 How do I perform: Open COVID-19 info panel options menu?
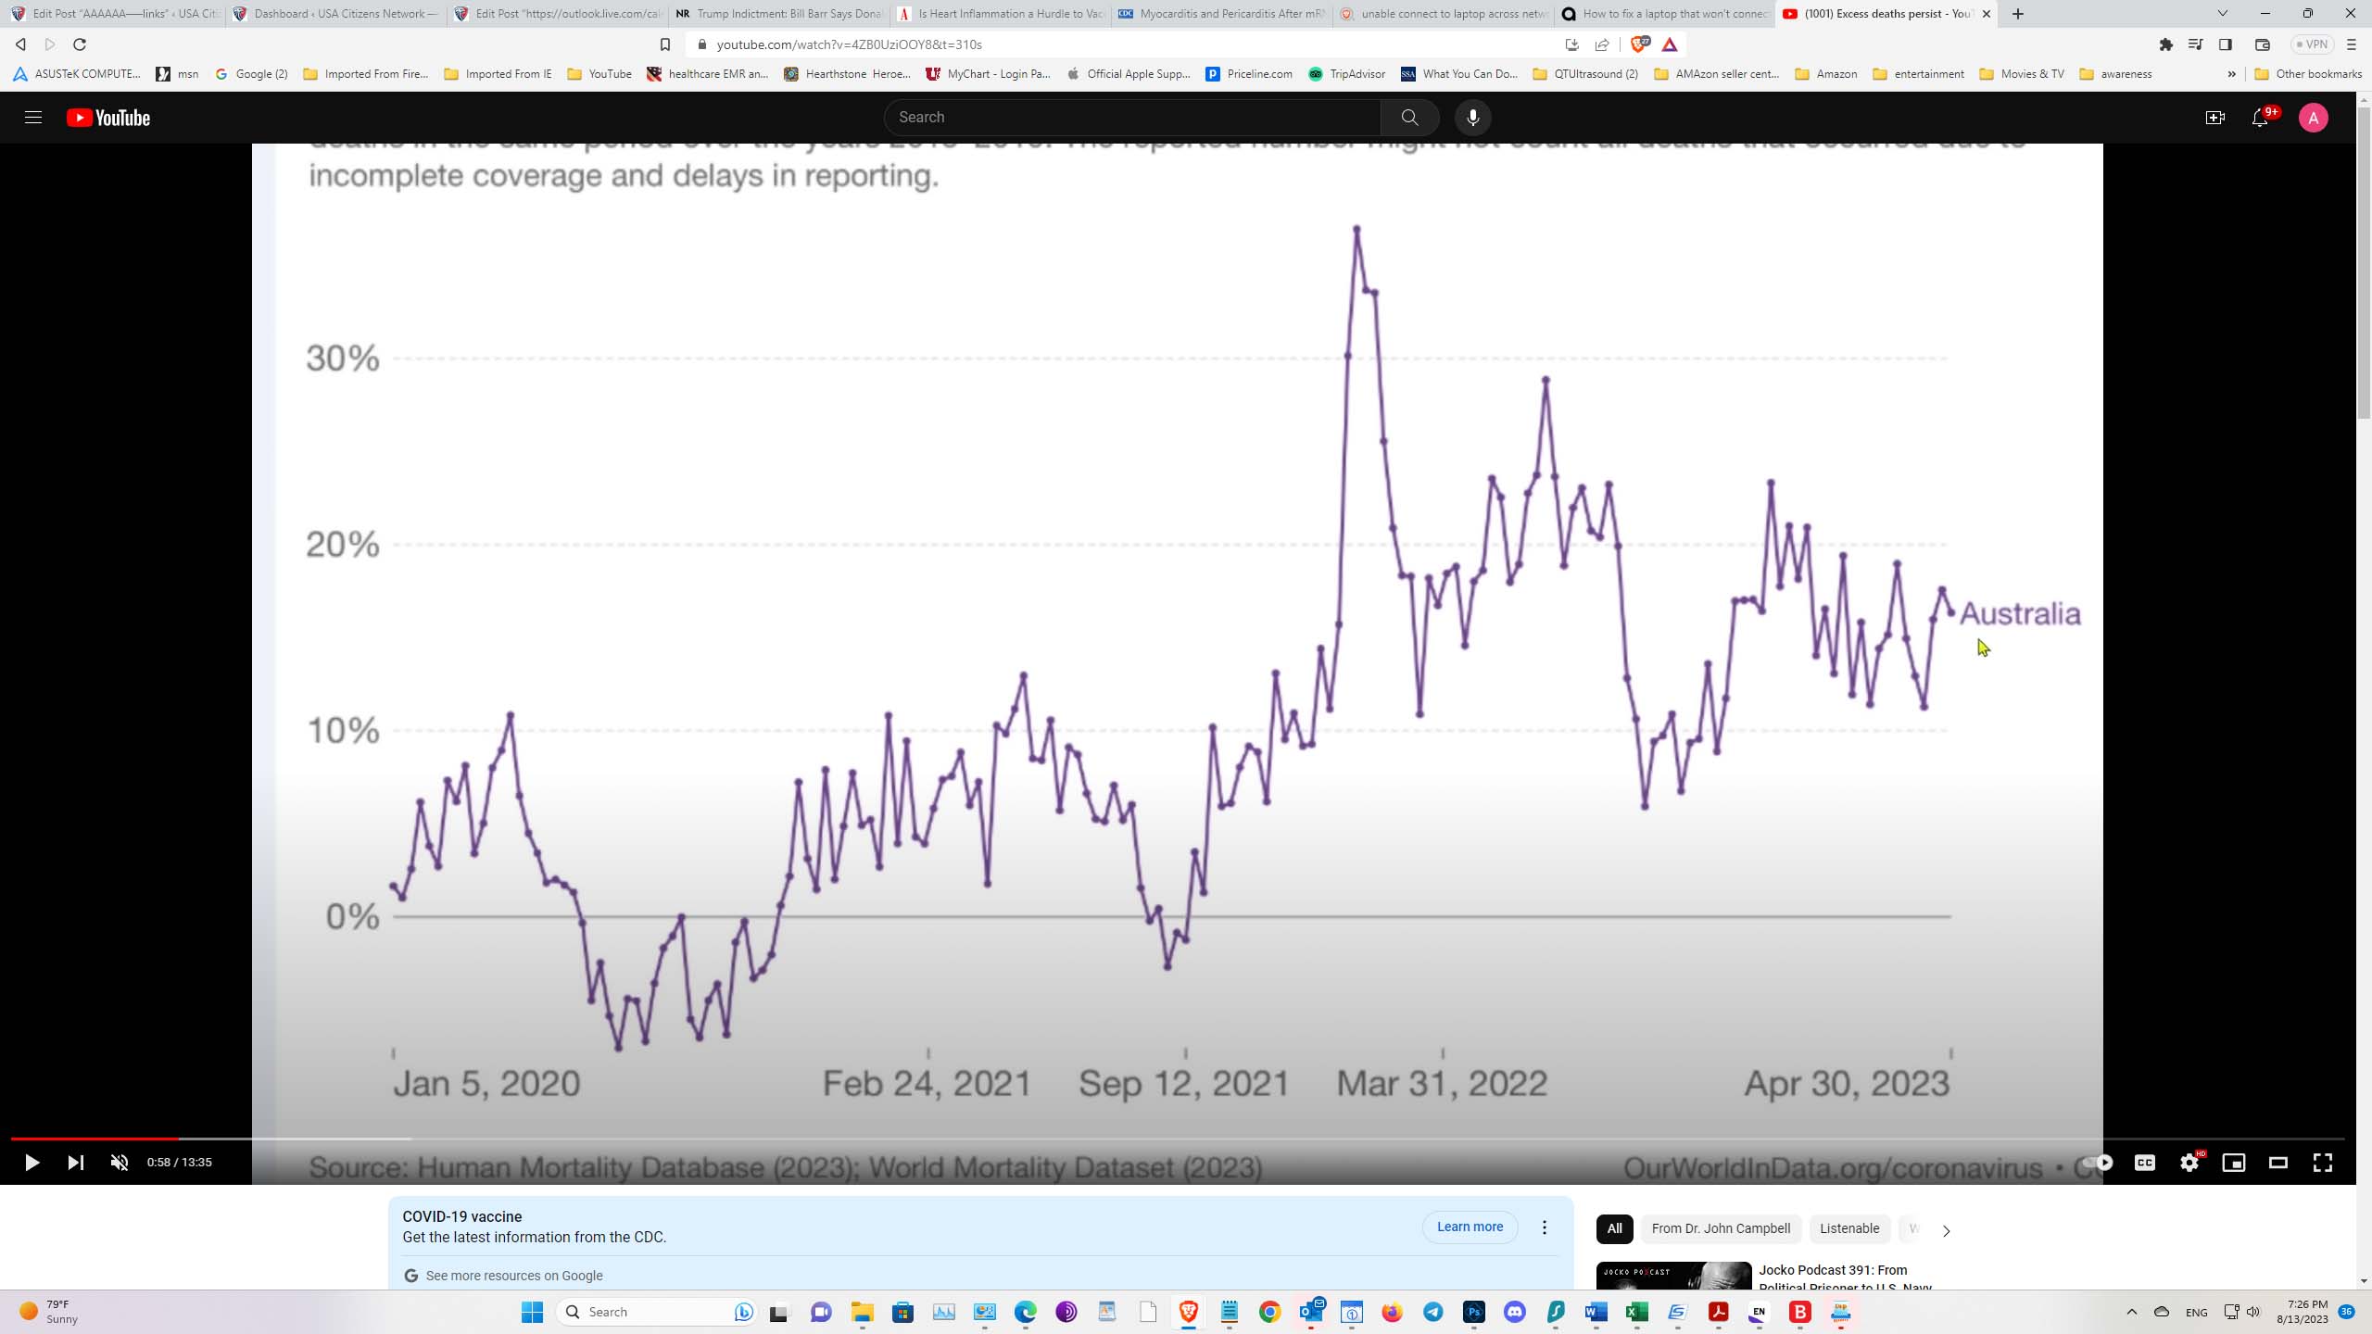pyautogui.click(x=1544, y=1227)
